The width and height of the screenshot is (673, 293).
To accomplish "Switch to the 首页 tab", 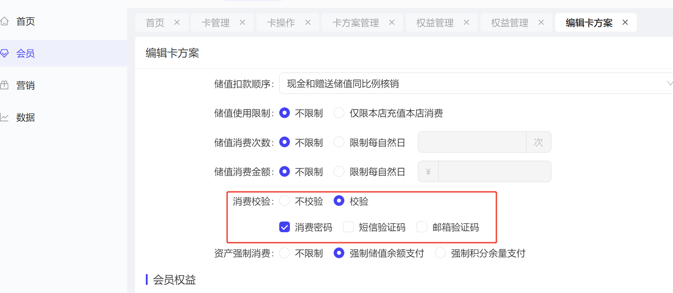I will tap(155, 23).
